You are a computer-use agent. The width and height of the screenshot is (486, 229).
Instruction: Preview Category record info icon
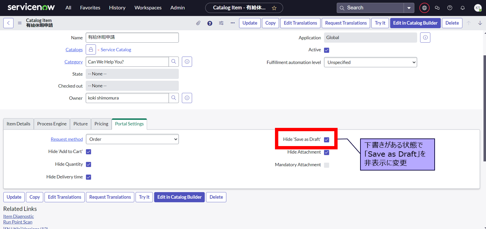pos(187,62)
